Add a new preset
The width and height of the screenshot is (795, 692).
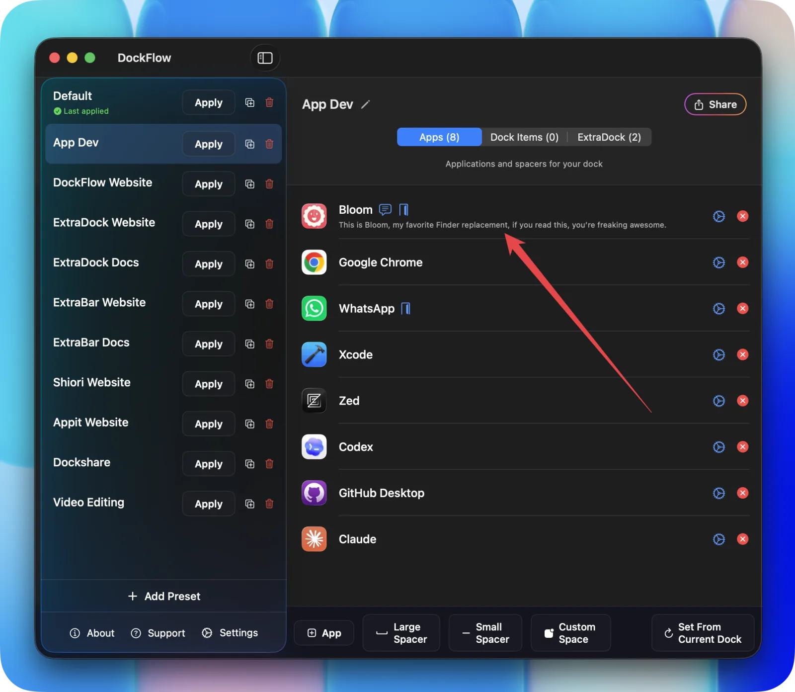coord(164,596)
